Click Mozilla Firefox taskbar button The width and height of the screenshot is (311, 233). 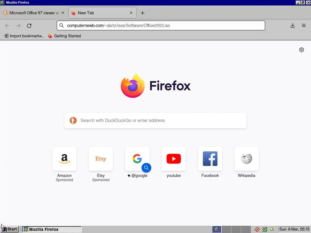click(x=52, y=229)
